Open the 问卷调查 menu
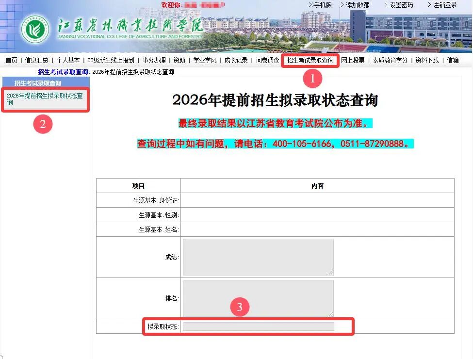The height and width of the screenshot is (359, 473). [x=267, y=60]
